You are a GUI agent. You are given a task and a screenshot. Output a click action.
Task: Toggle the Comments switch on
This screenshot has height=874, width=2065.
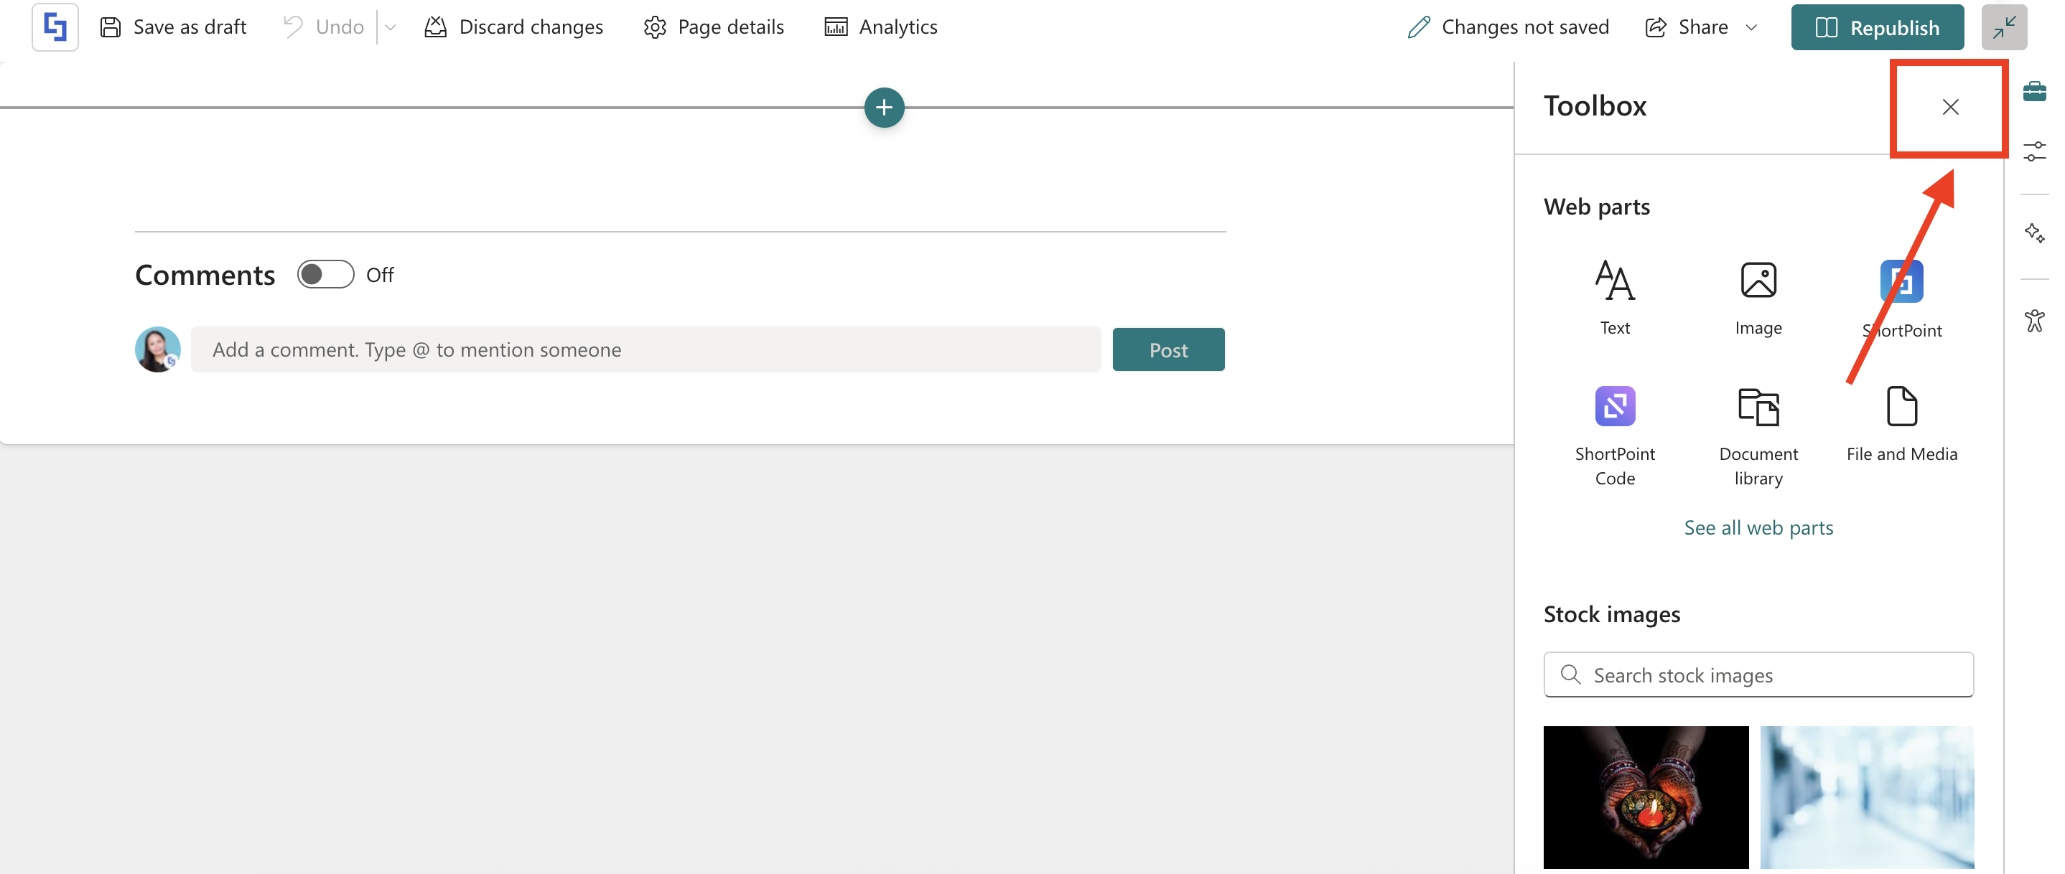[325, 275]
